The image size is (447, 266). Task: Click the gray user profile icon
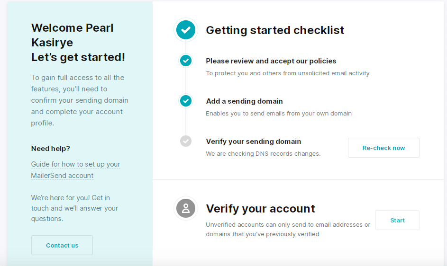186,208
